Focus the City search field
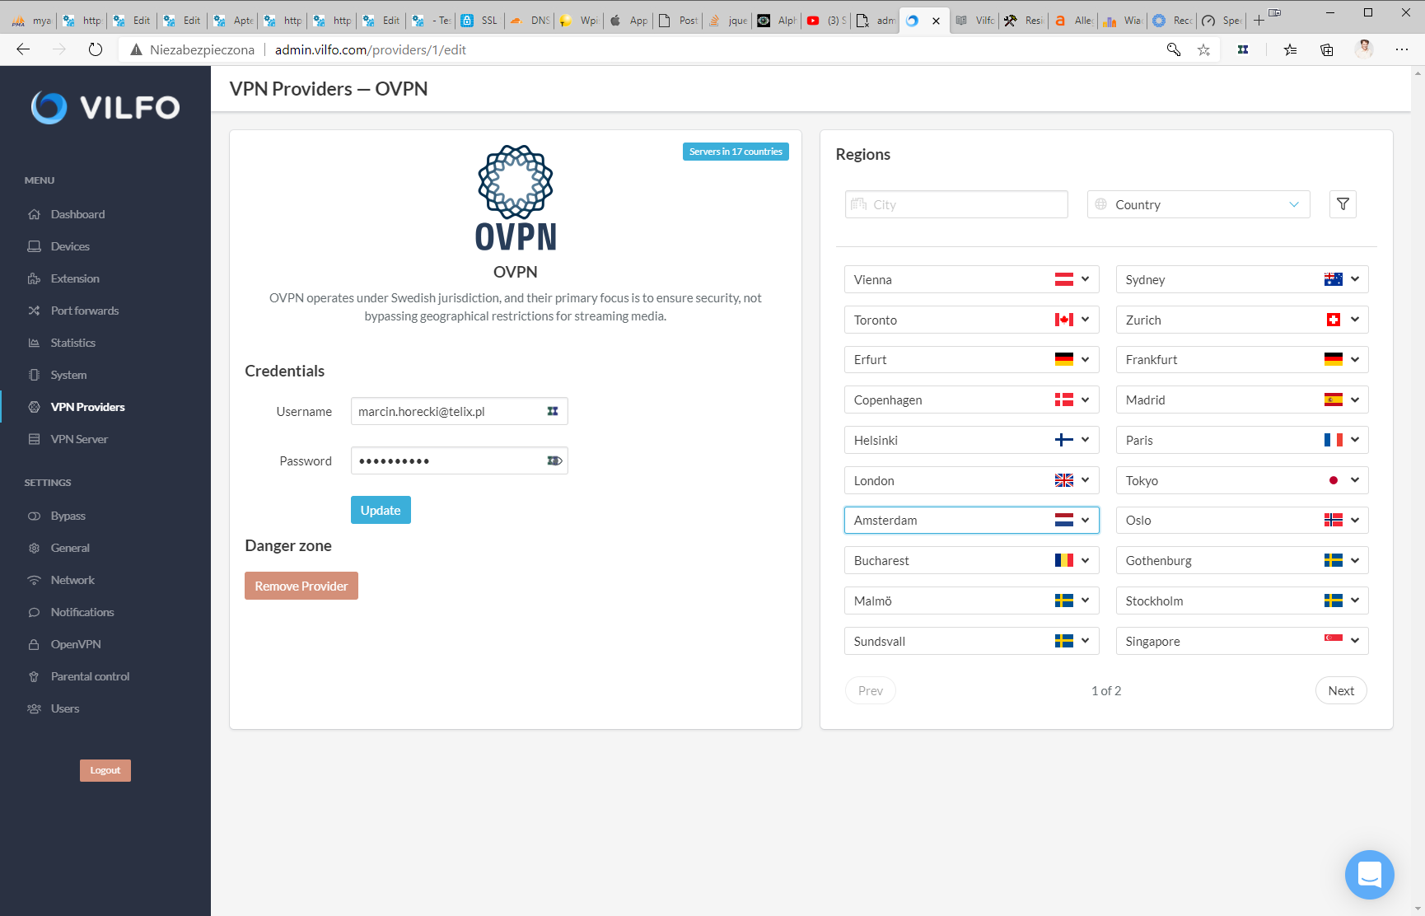This screenshot has width=1425, height=916. click(956, 204)
